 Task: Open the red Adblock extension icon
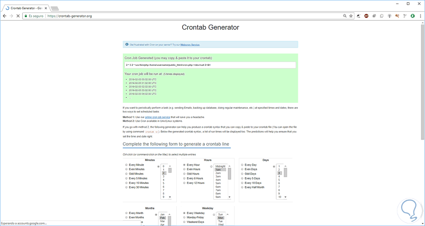(366, 16)
